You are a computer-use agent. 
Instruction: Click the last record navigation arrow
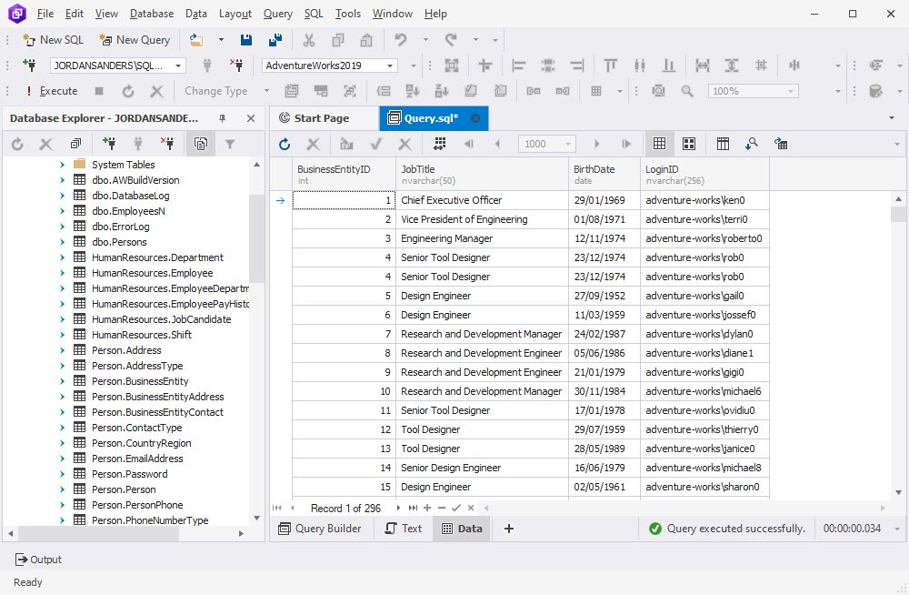[412, 508]
